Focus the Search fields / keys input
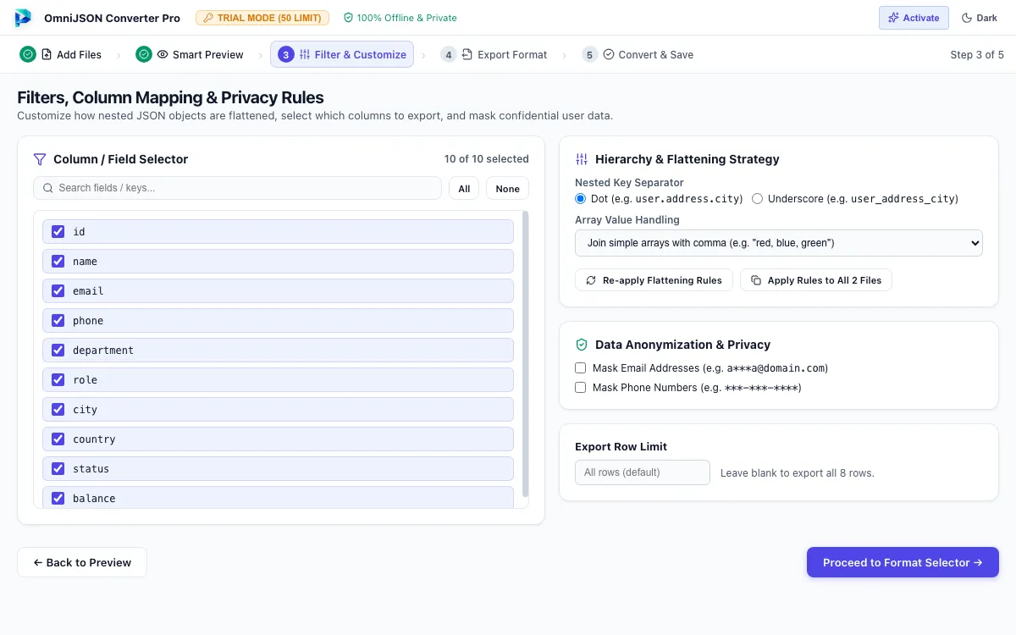The width and height of the screenshot is (1016, 635). tap(237, 188)
